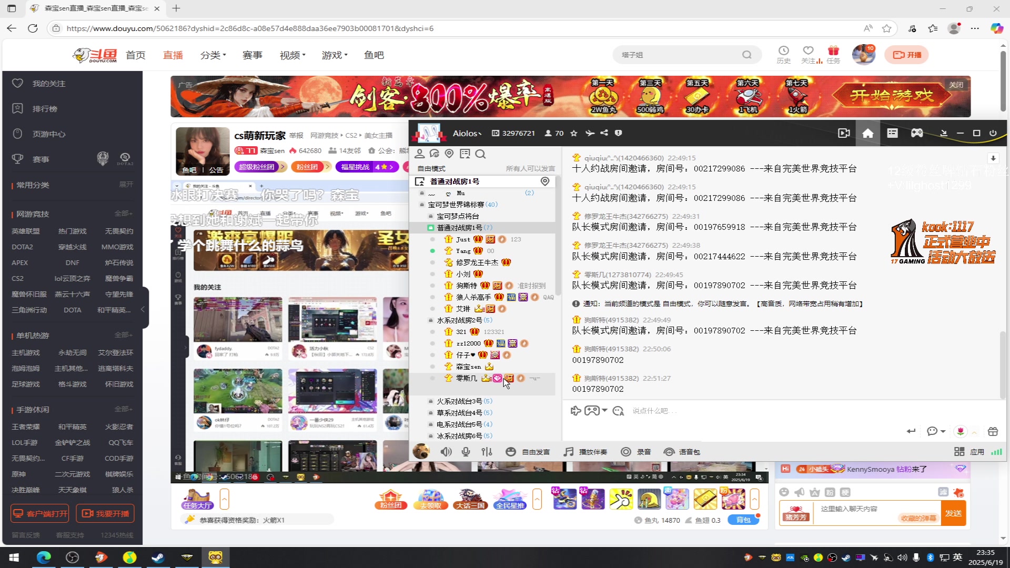Open the YY game controller dropdown arrow in chat
This screenshot has height=568, width=1010.
(604, 411)
